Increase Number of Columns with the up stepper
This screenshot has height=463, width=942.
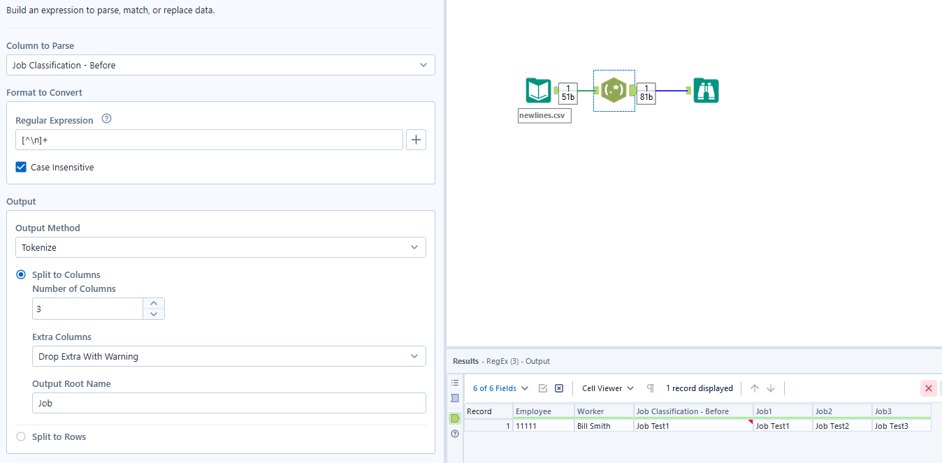pyautogui.click(x=153, y=303)
